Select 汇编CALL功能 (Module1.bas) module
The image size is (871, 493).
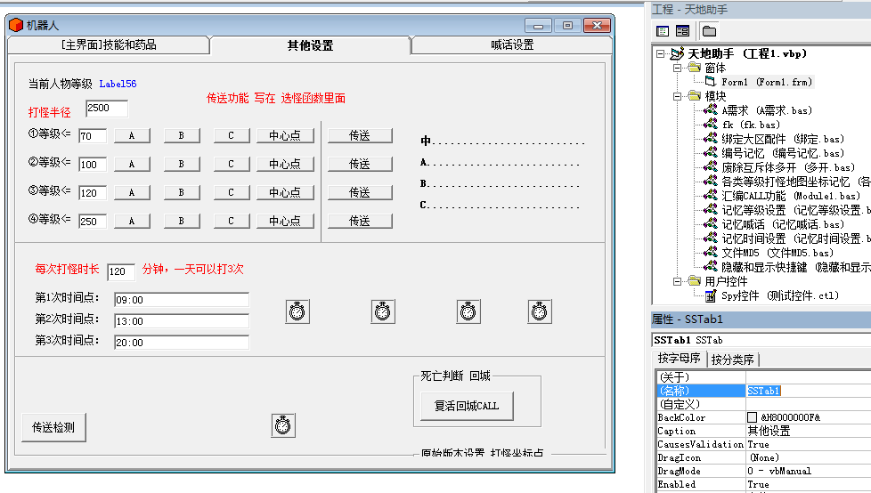(x=791, y=196)
